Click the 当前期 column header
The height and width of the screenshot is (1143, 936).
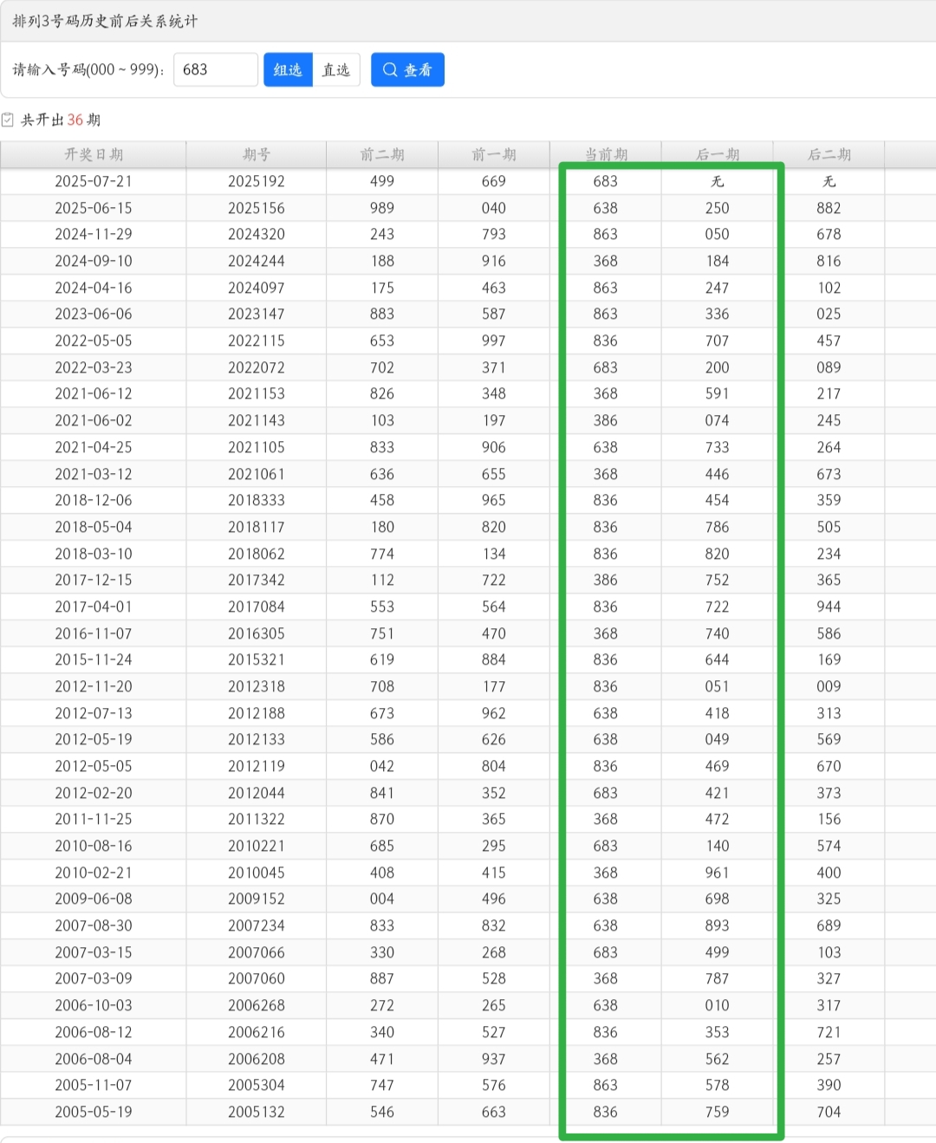(x=606, y=154)
